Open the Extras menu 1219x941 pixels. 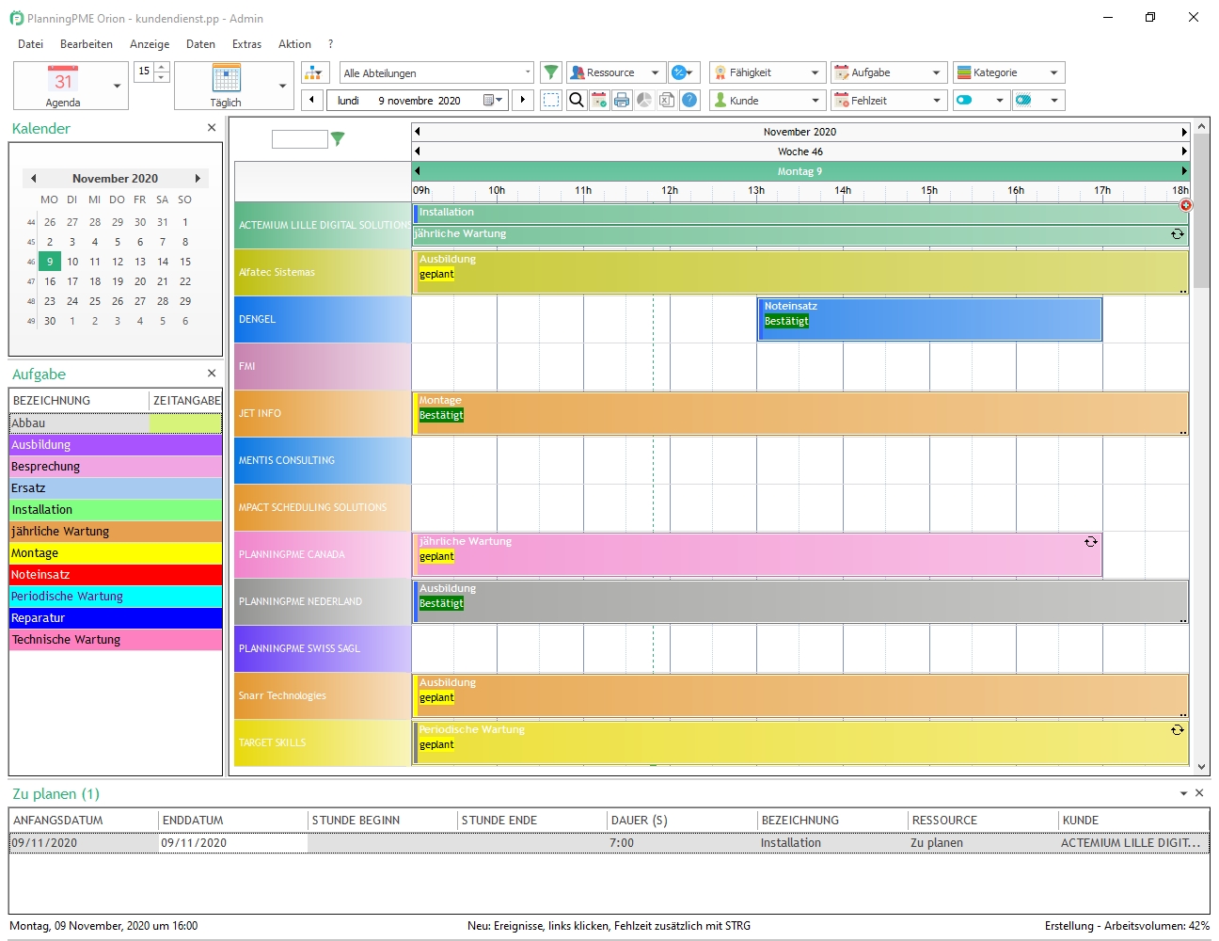pos(246,44)
